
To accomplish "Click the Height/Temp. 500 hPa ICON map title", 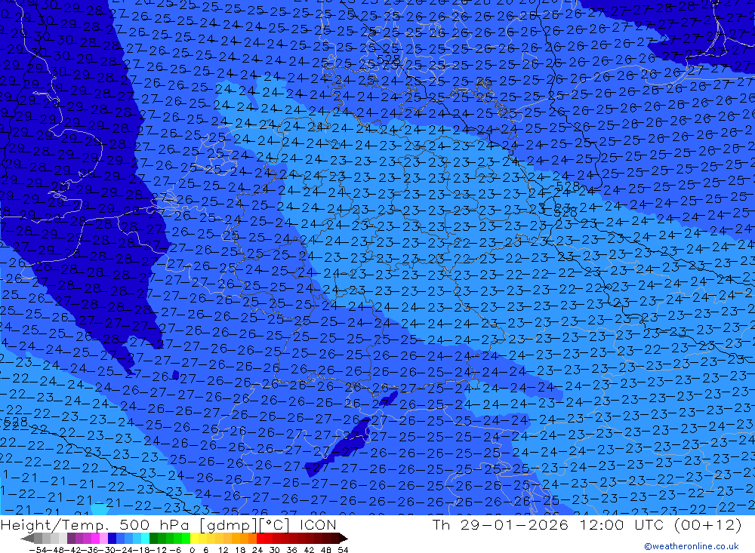I will [168, 524].
